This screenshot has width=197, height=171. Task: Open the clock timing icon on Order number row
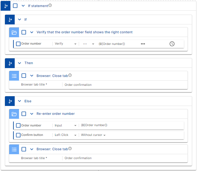tap(172, 44)
